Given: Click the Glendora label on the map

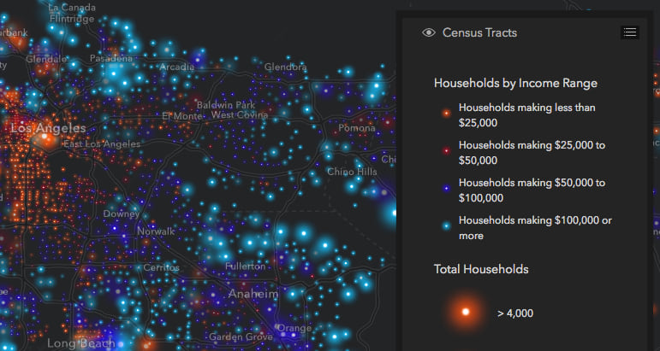Looking at the screenshot, I should coord(285,67).
